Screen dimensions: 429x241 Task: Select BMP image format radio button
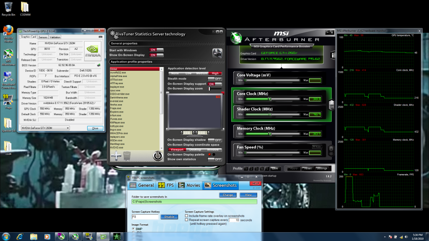[x=133, y=229]
